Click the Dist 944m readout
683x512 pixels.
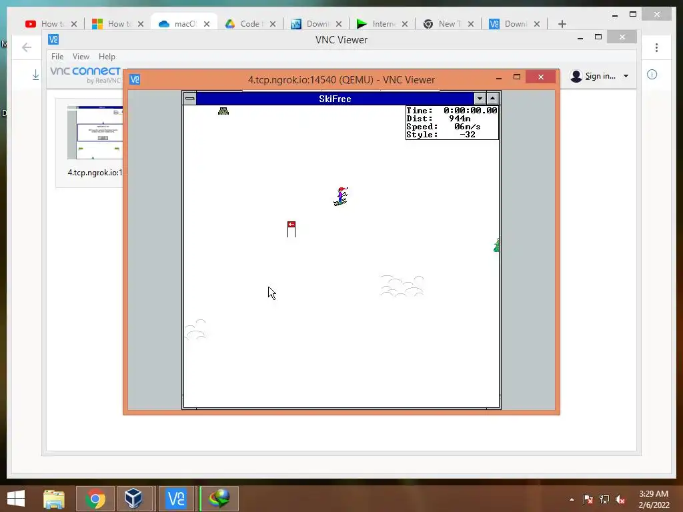coord(439,119)
